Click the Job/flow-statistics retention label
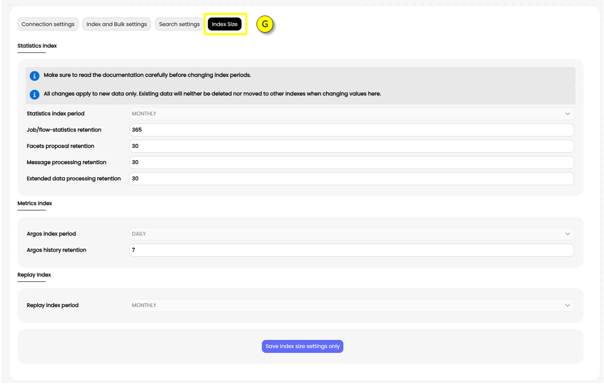 [64, 130]
